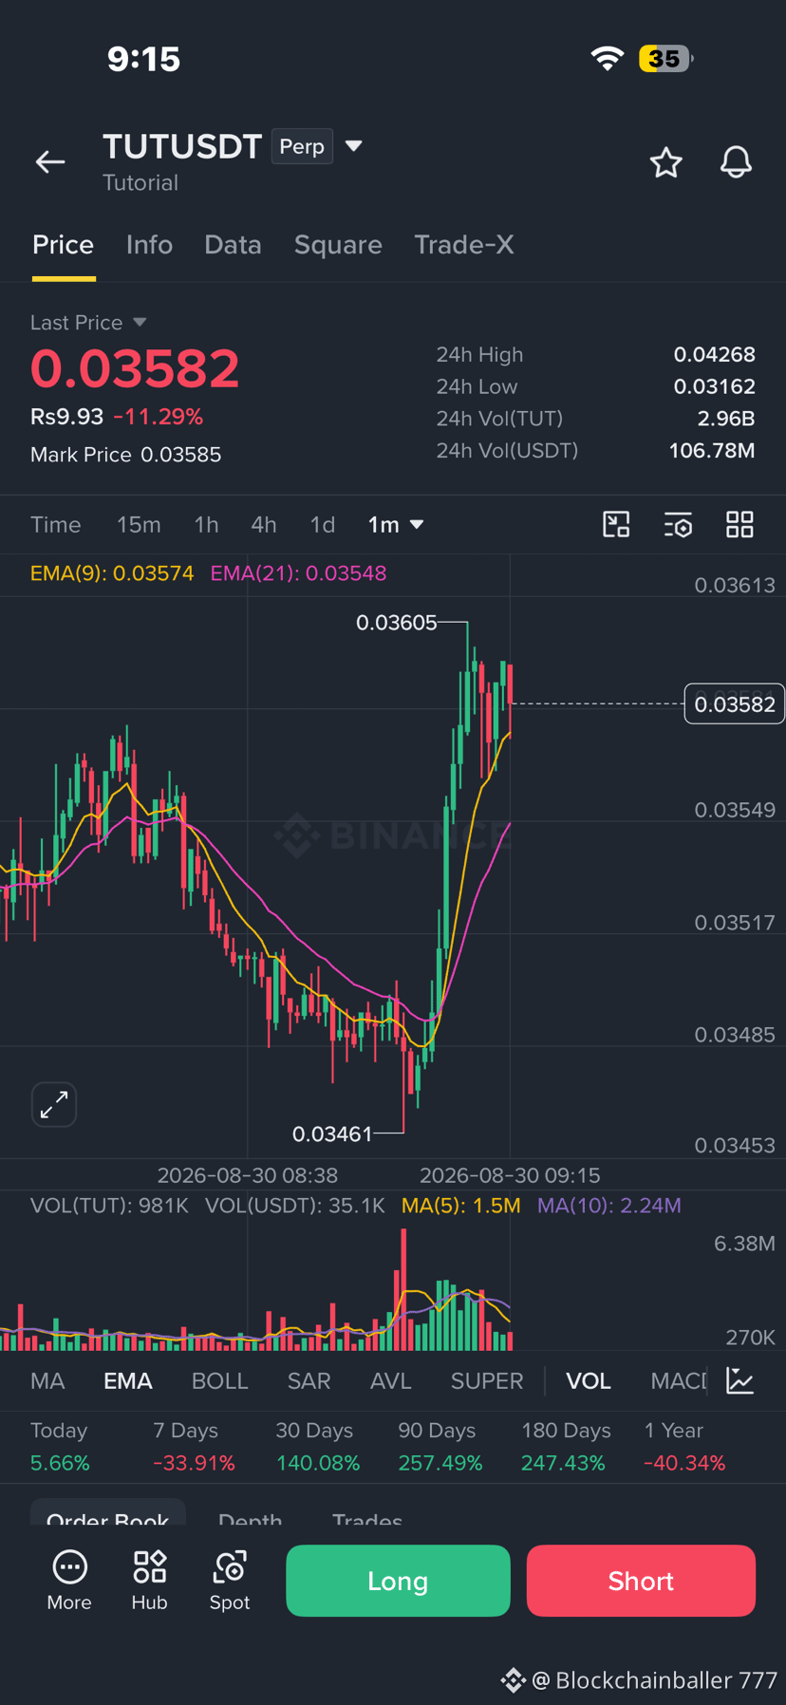Tap the Today 5.66% performance

[x=60, y=1447]
